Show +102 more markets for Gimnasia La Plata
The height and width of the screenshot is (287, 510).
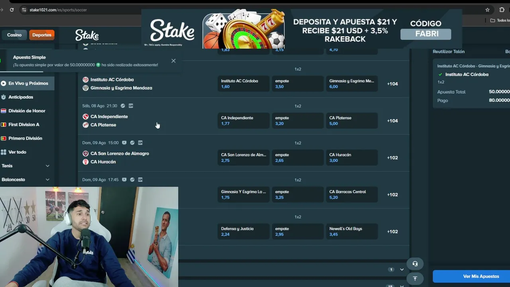click(x=392, y=195)
